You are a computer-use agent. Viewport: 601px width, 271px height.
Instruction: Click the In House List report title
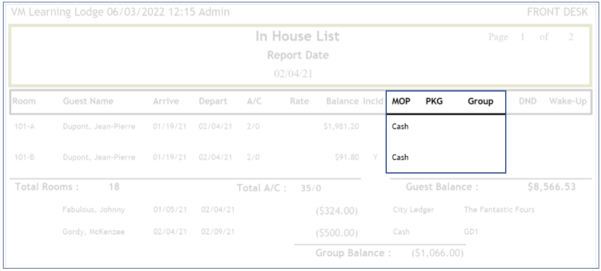tap(298, 36)
